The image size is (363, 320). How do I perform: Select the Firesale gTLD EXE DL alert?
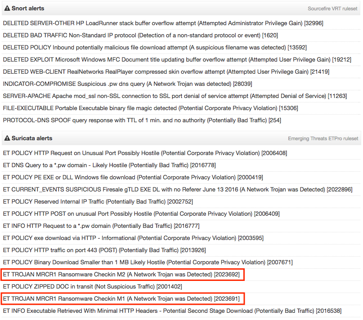pos(178,189)
